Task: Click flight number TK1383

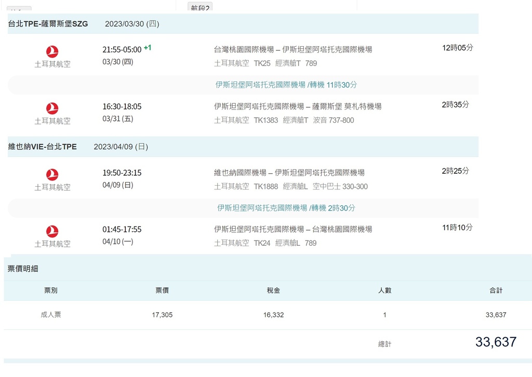Action: pyautogui.click(x=265, y=120)
